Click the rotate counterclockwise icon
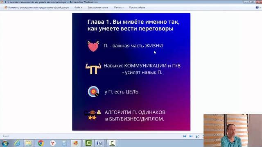 pyautogui.click(x=197, y=136)
